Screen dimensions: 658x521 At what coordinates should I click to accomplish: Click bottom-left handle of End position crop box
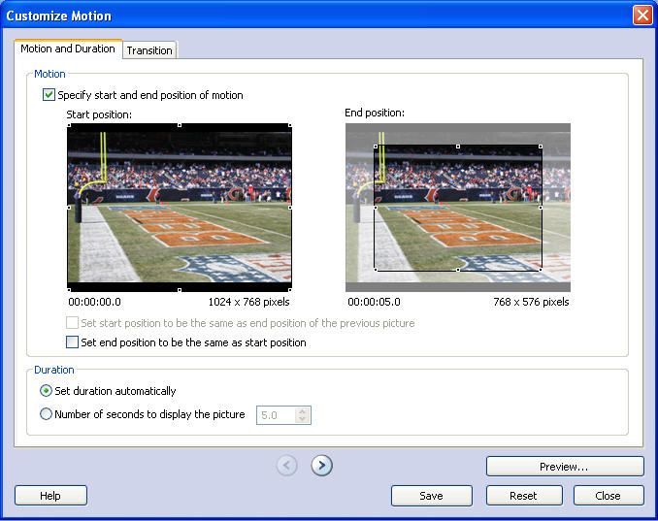pos(376,270)
